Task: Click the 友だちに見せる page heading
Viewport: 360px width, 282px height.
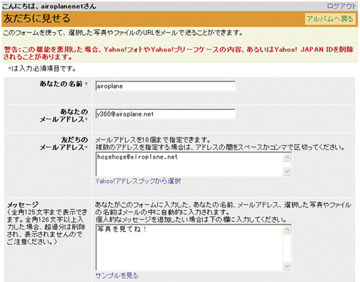Action: coord(37,19)
